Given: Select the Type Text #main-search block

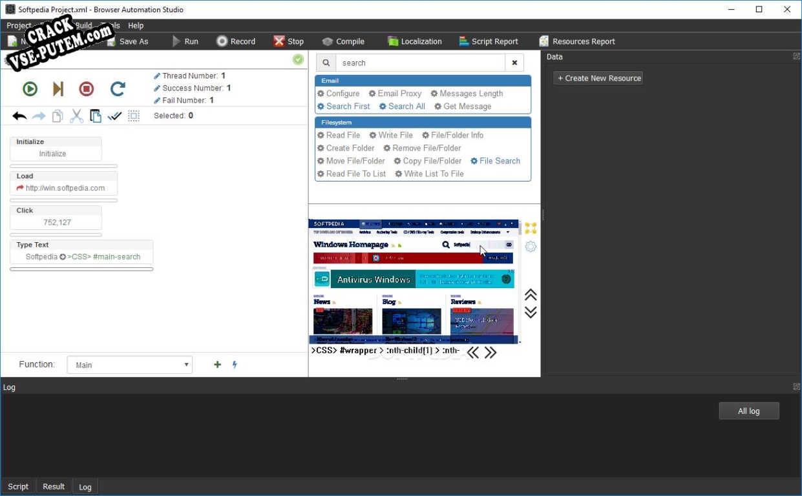Looking at the screenshot, I should coord(81,251).
